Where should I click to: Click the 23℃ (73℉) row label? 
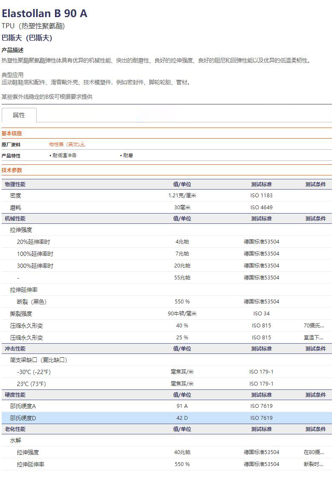31,384
